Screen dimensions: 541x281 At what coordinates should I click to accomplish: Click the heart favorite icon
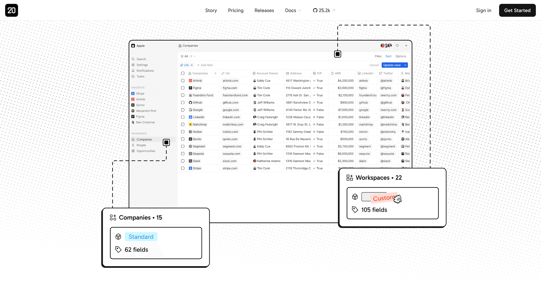pyautogui.click(x=397, y=46)
